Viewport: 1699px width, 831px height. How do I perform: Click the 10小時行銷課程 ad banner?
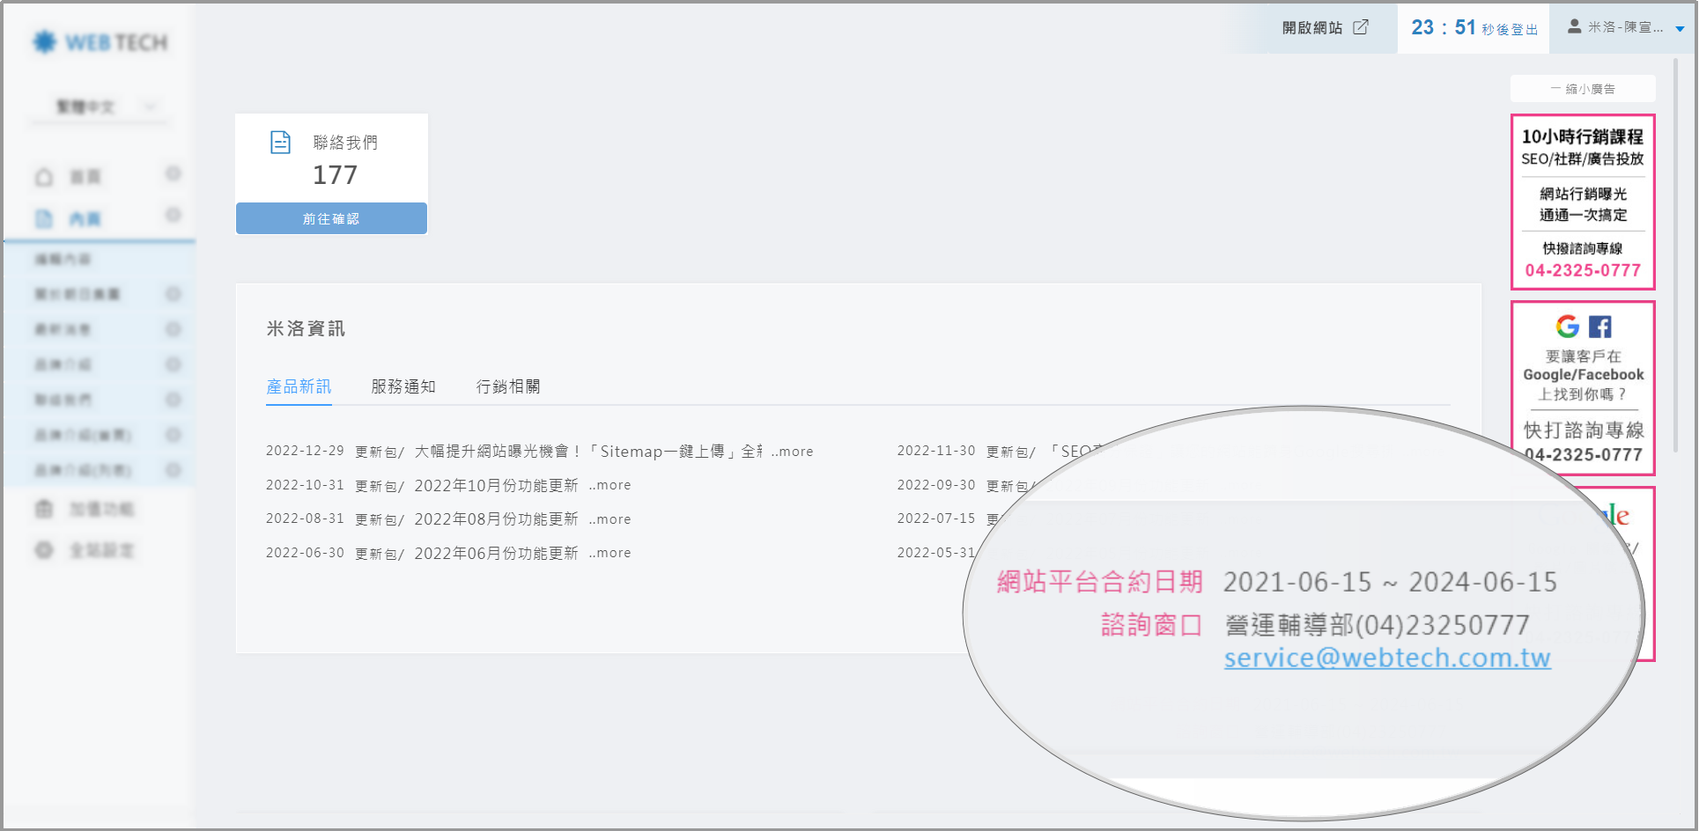pos(1583,202)
